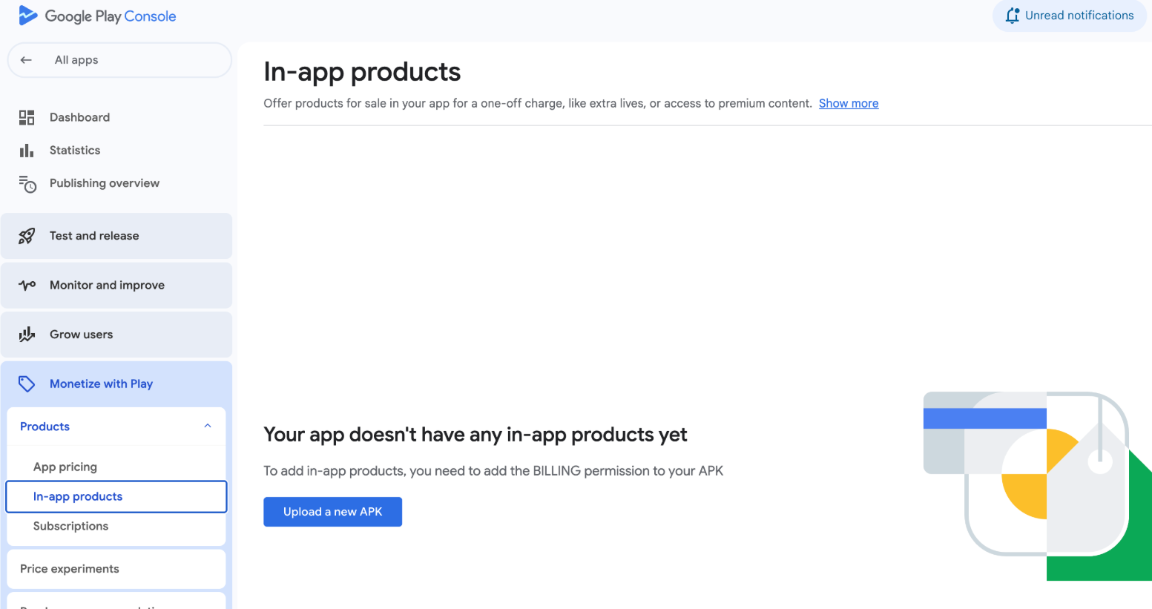Click the Monitor and improve pulse icon

(x=27, y=285)
